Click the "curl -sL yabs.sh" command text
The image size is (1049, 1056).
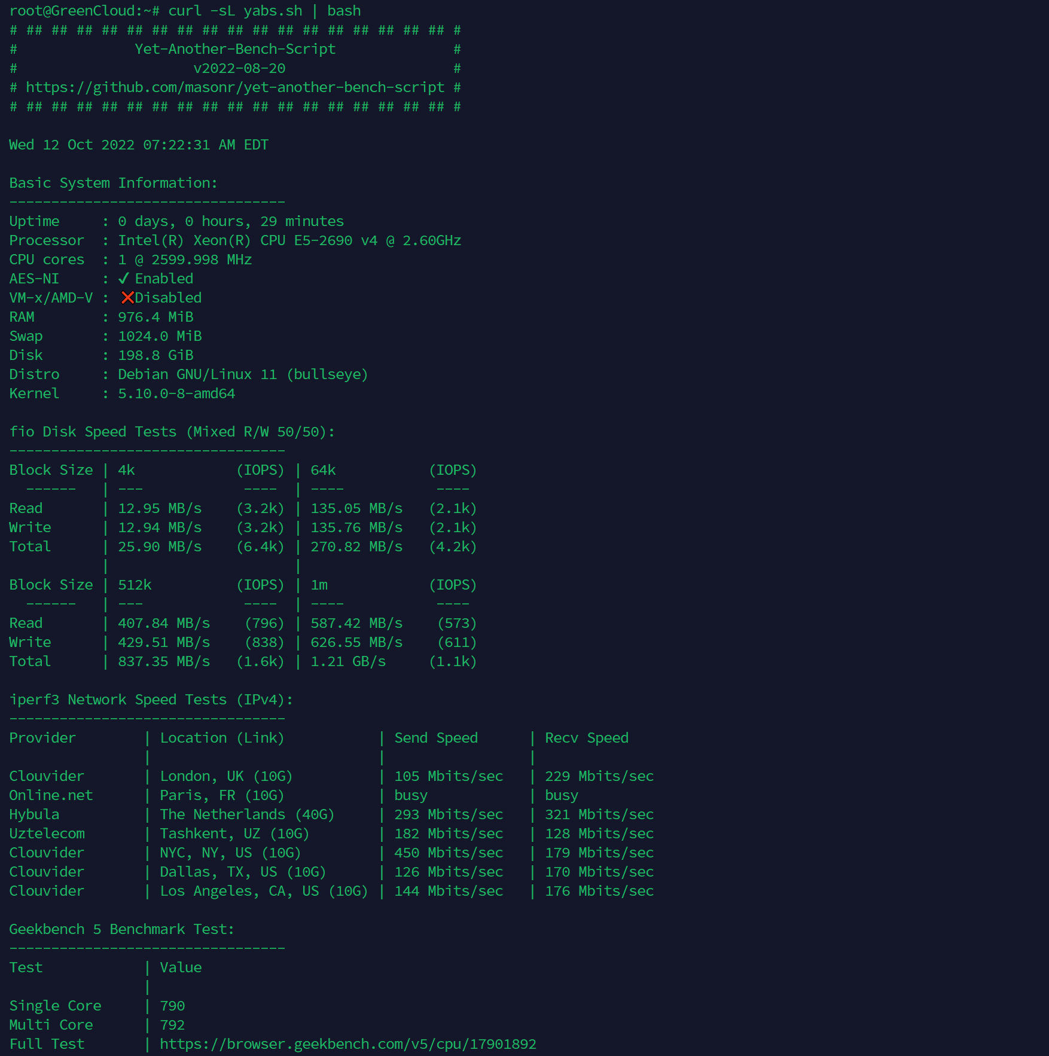(x=235, y=11)
